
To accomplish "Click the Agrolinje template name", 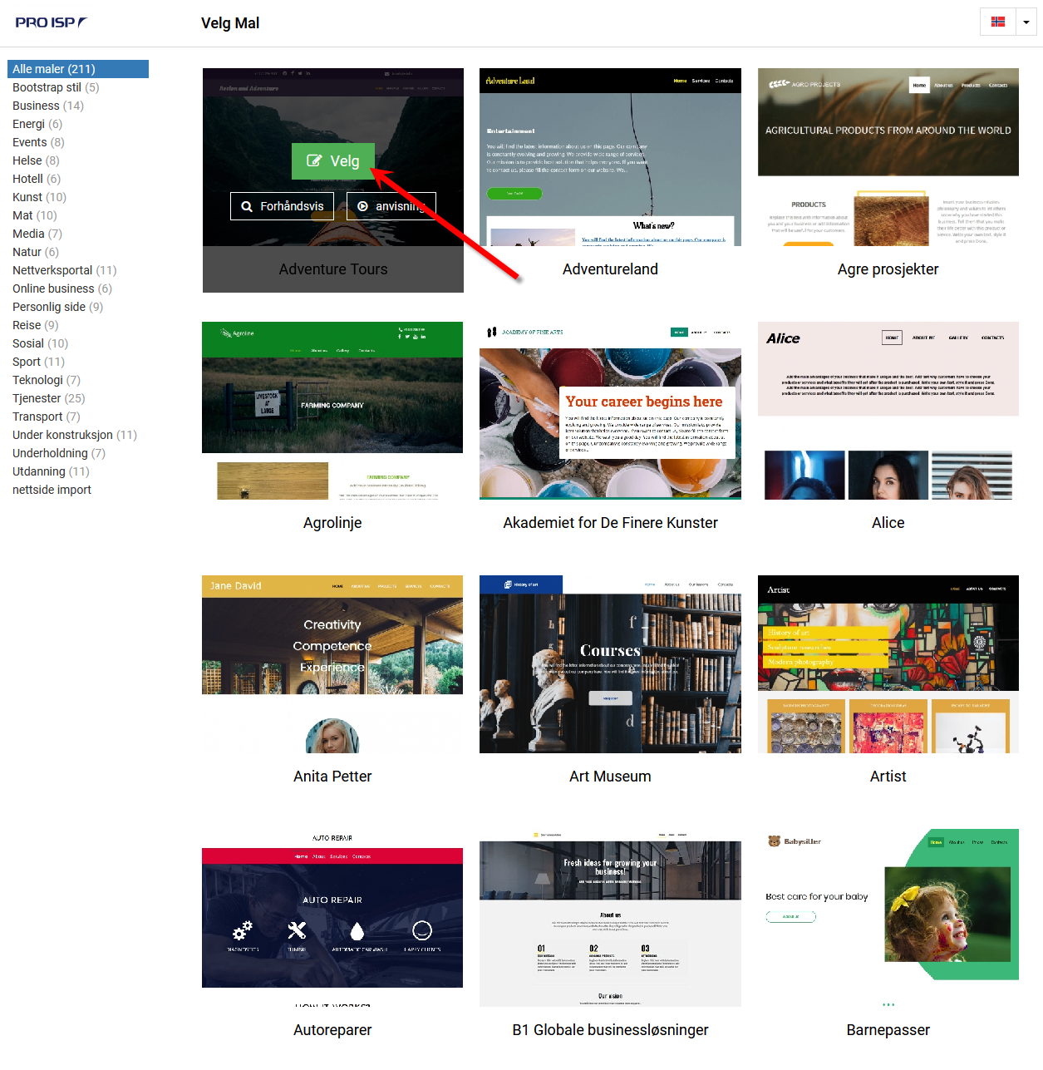I will pyautogui.click(x=332, y=523).
